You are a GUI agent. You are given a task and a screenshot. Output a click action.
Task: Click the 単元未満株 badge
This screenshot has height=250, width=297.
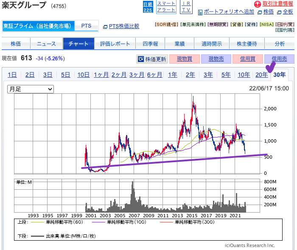point(193,25)
